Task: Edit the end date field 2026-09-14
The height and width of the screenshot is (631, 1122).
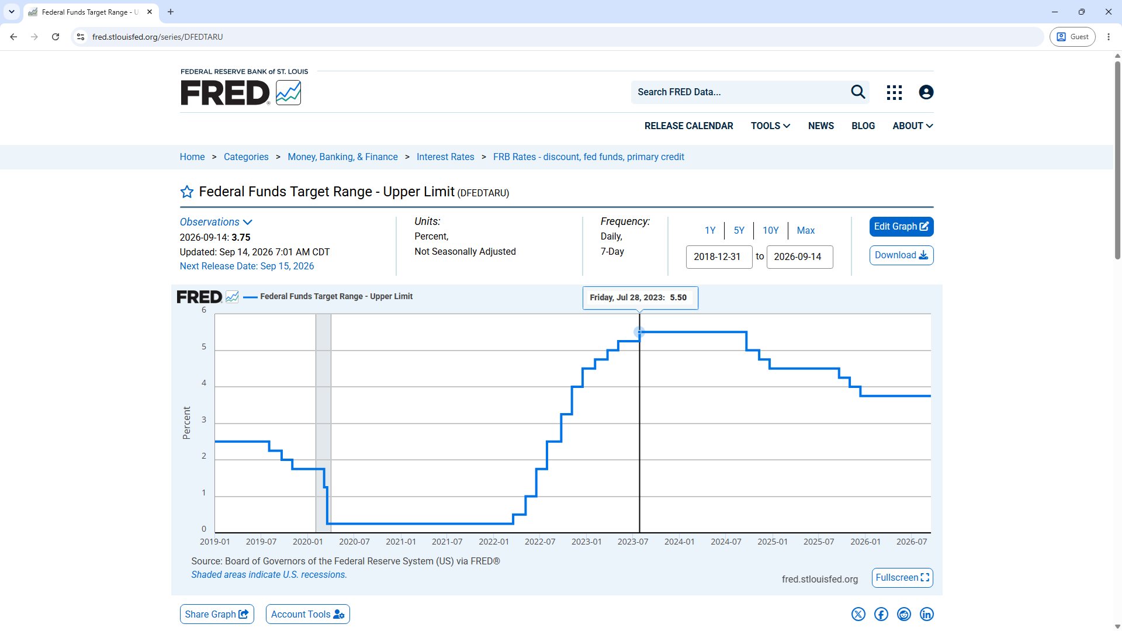Action: tap(799, 257)
